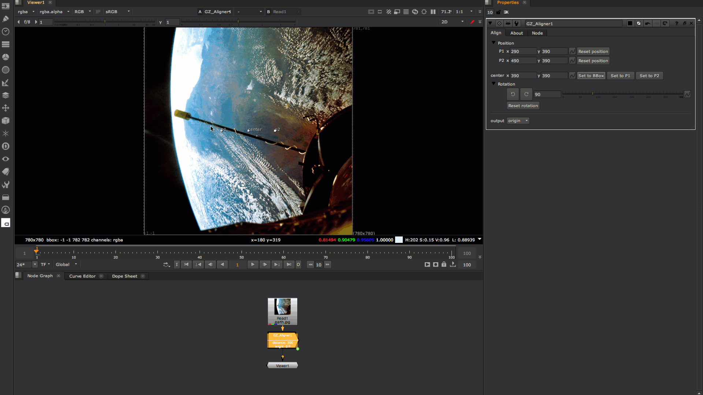This screenshot has width=703, height=395.
Task: Toggle the timeline lock icon
Action: click(x=444, y=264)
